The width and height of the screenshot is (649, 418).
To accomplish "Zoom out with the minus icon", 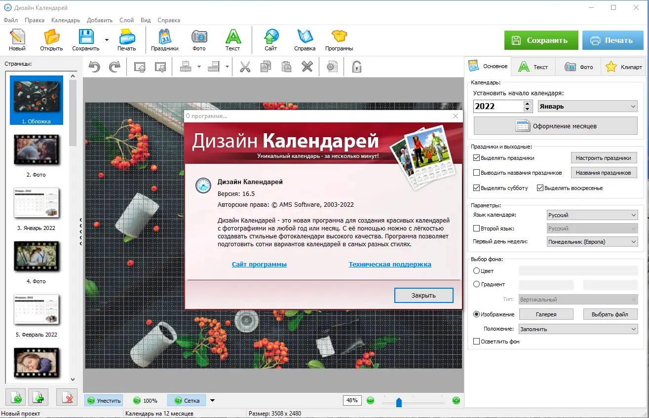I will pyautogui.click(x=370, y=401).
